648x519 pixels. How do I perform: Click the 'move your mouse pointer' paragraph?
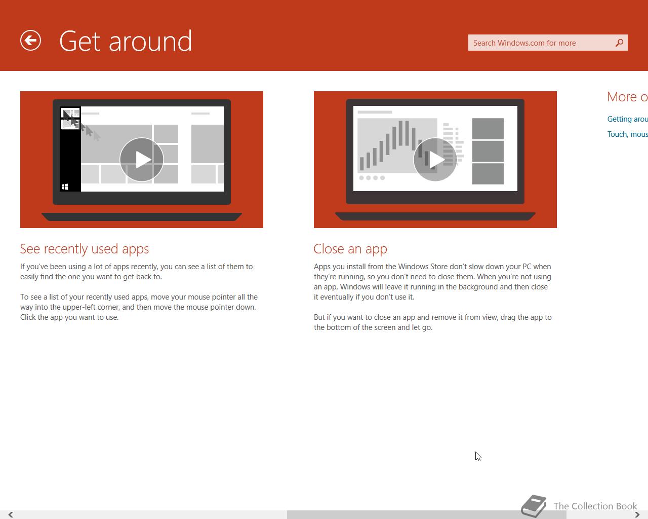(x=139, y=307)
